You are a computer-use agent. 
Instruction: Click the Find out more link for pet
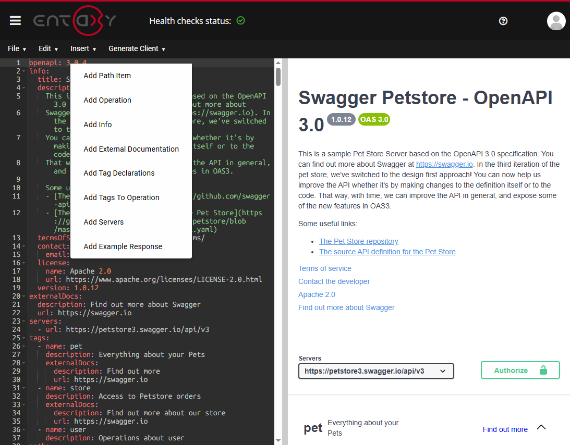pyautogui.click(x=505, y=429)
